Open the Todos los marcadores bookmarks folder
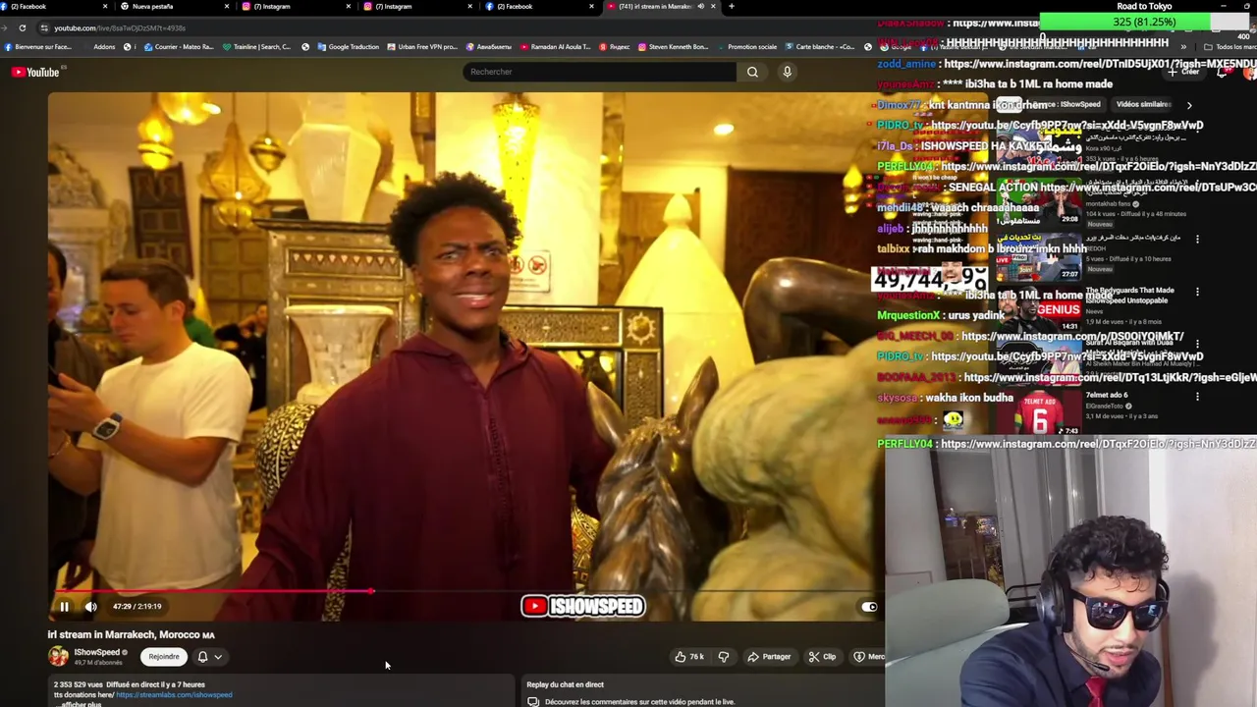The height and width of the screenshot is (707, 1257). pos(1230,47)
